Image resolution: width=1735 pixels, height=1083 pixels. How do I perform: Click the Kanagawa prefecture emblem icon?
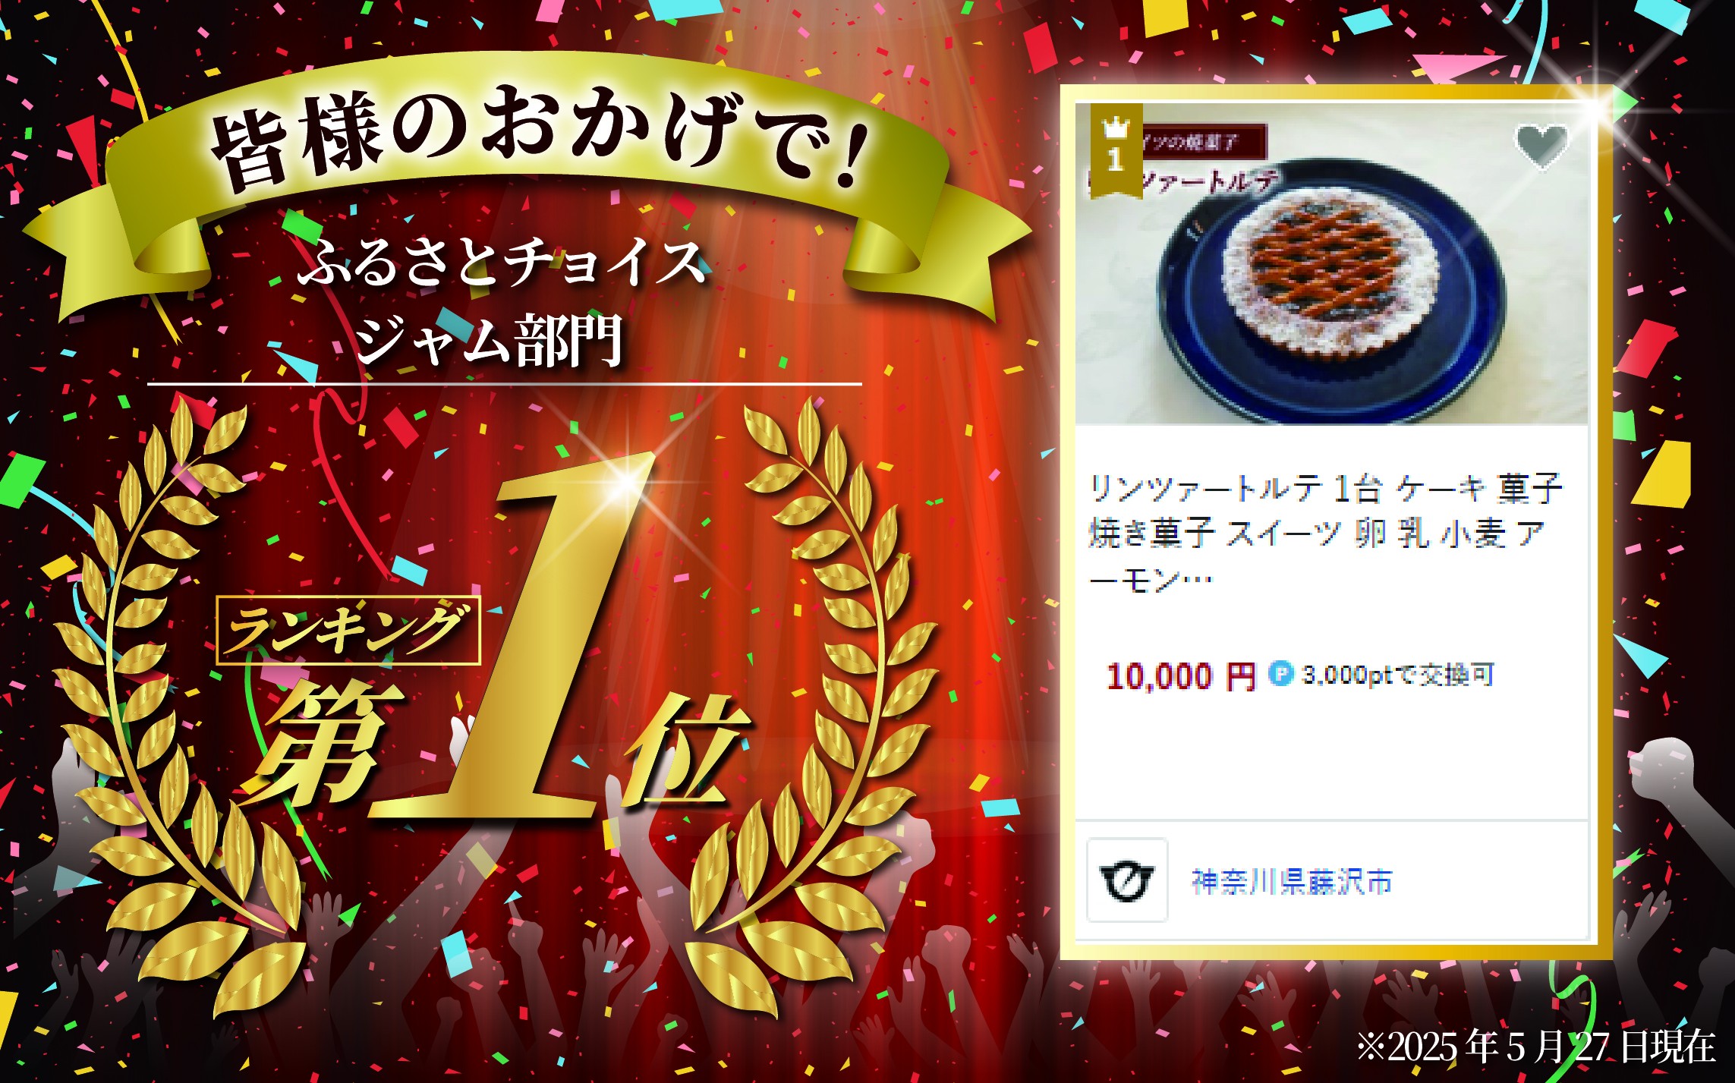point(1127,880)
